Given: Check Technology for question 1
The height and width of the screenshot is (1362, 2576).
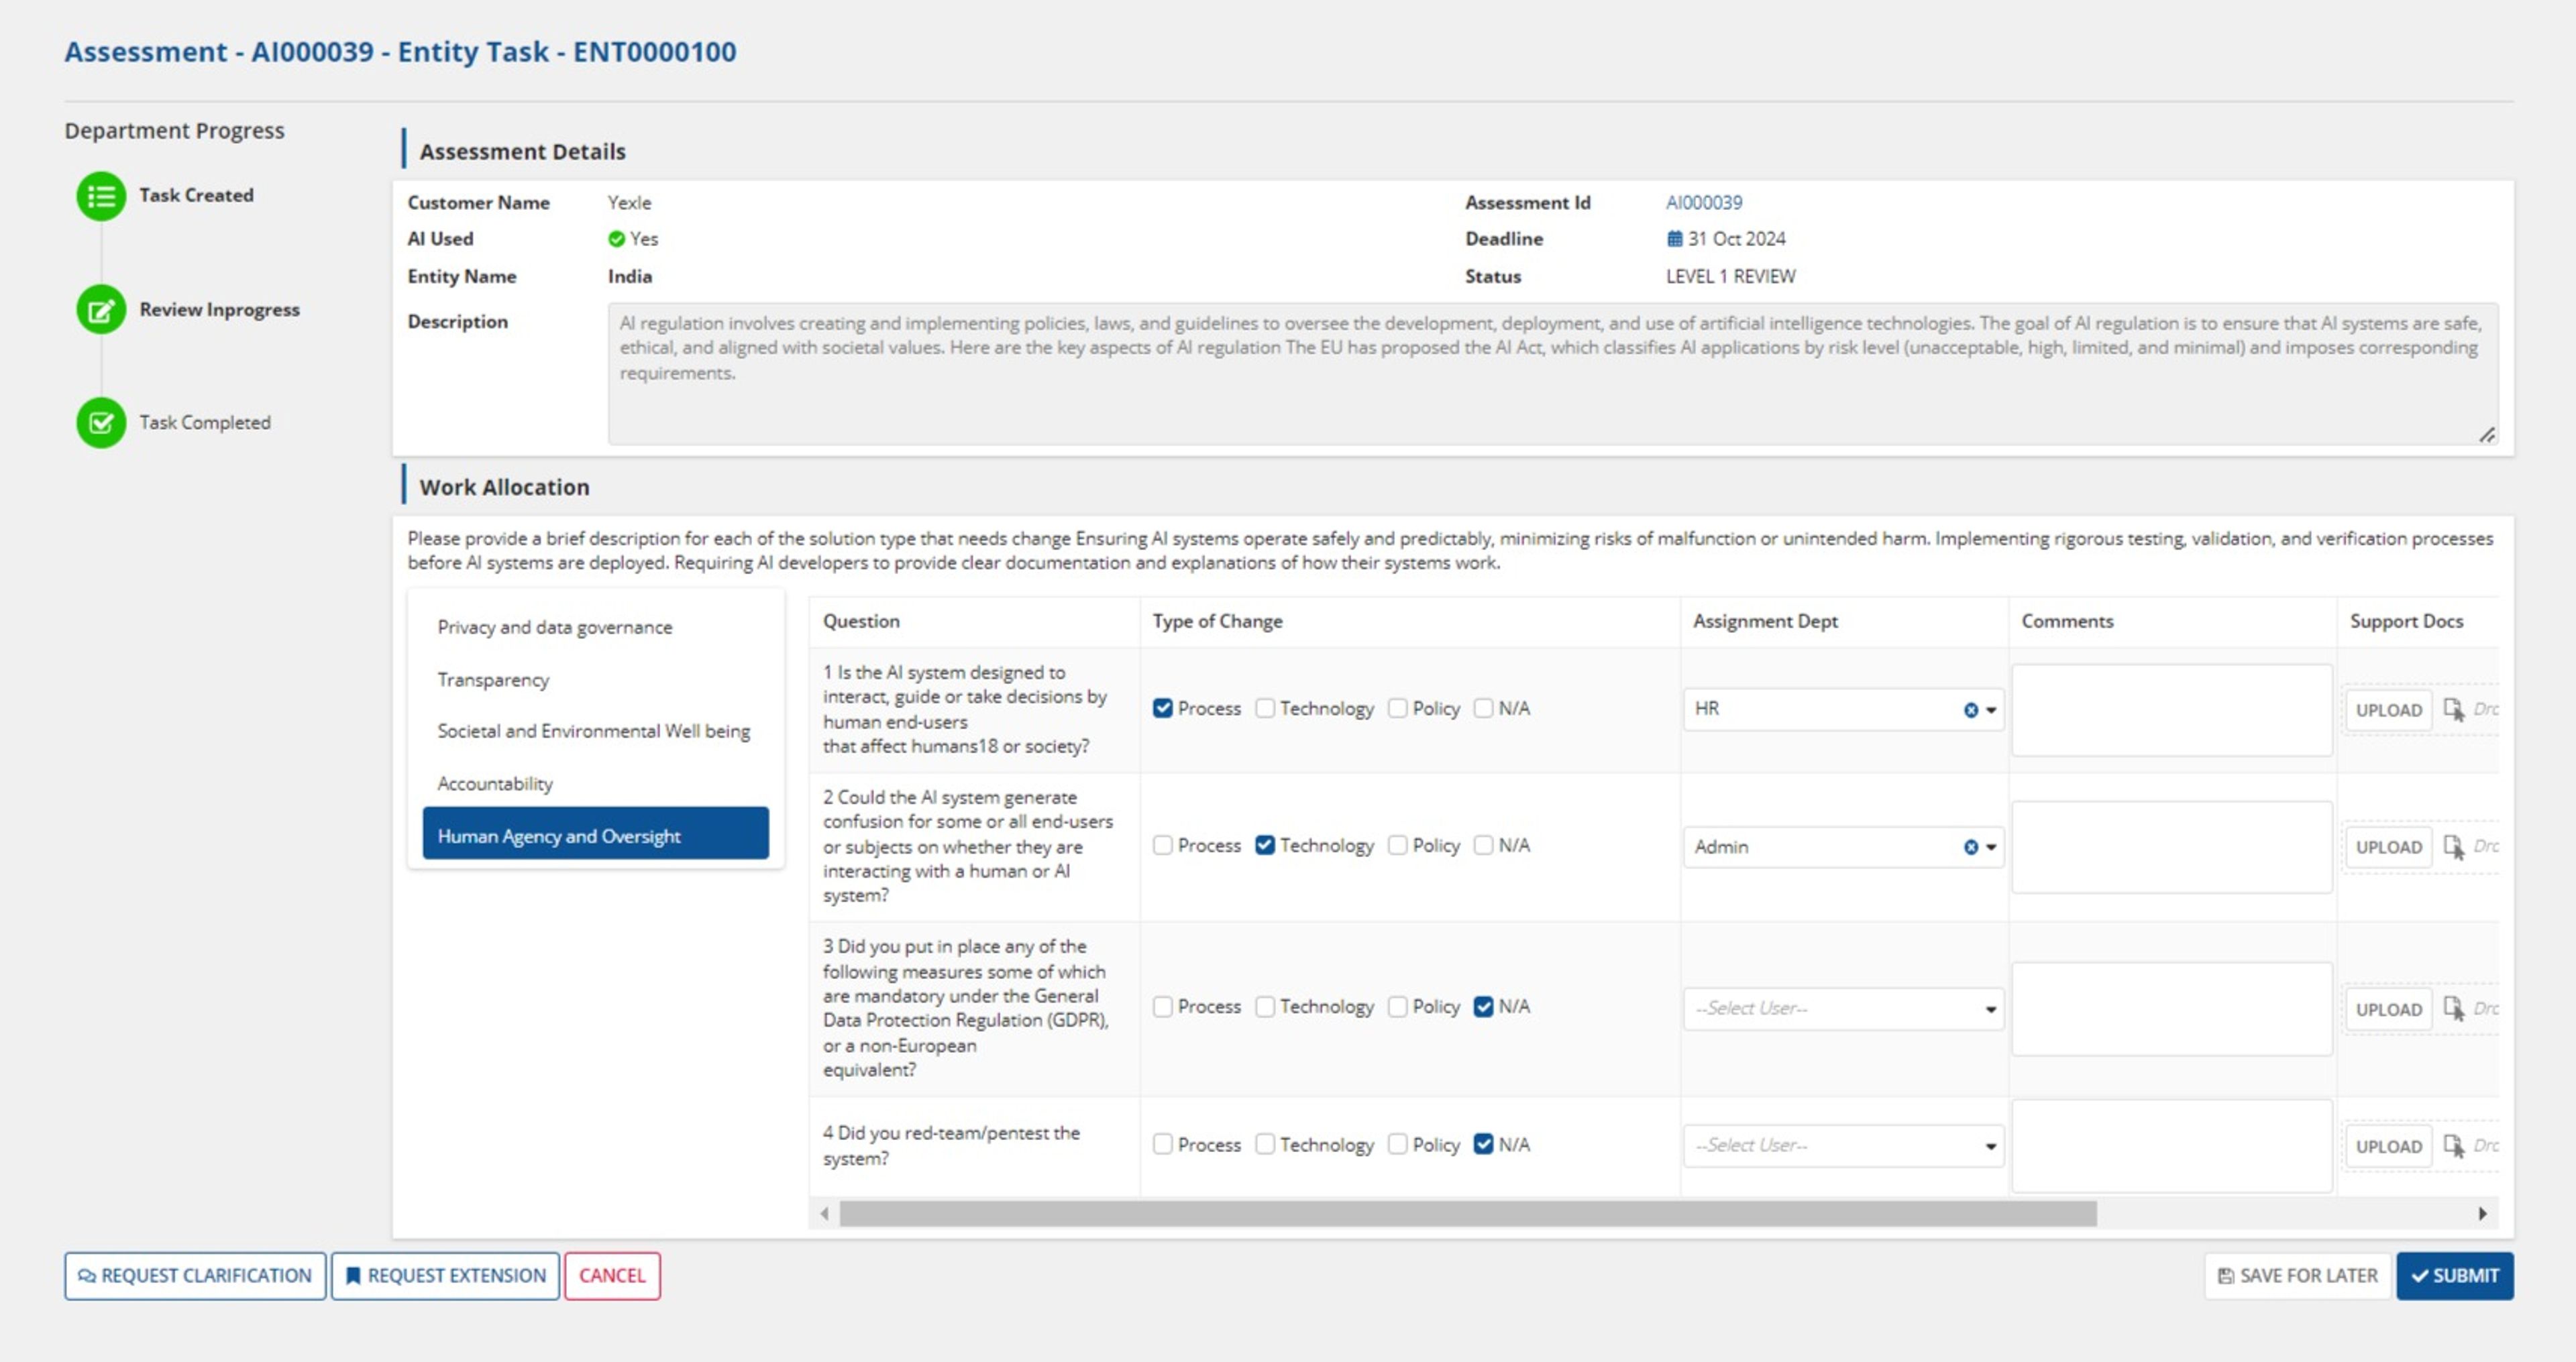Looking at the screenshot, I should [x=1265, y=708].
